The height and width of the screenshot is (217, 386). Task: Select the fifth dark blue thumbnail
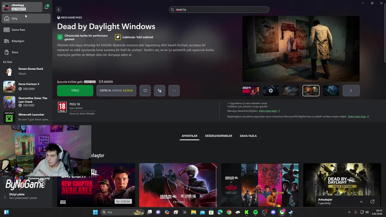pyautogui.click(x=331, y=90)
